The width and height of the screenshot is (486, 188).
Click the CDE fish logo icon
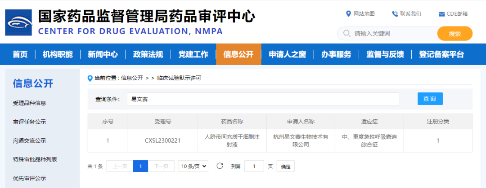click(x=18, y=22)
